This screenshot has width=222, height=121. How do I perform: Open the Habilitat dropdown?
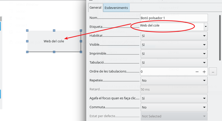pyautogui.click(x=174, y=36)
